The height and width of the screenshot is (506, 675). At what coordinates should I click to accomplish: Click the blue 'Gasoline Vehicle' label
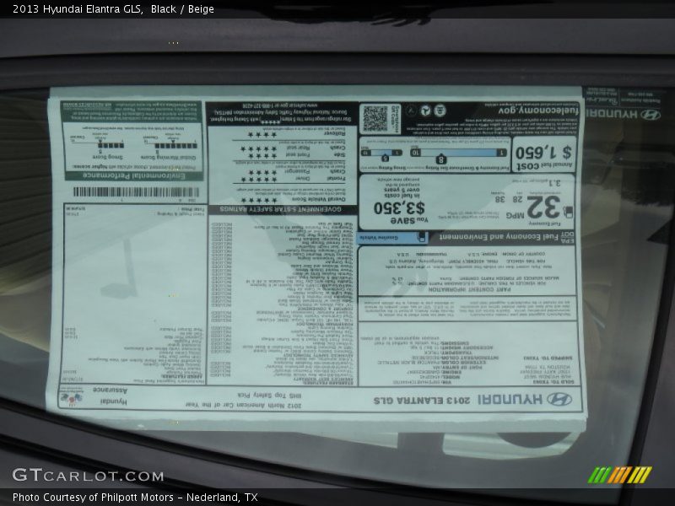tap(391, 238)
